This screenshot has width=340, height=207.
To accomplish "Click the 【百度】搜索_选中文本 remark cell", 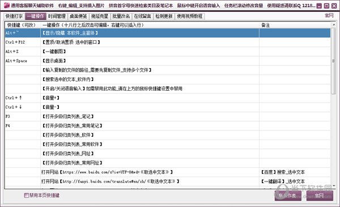I will point(295,172).
